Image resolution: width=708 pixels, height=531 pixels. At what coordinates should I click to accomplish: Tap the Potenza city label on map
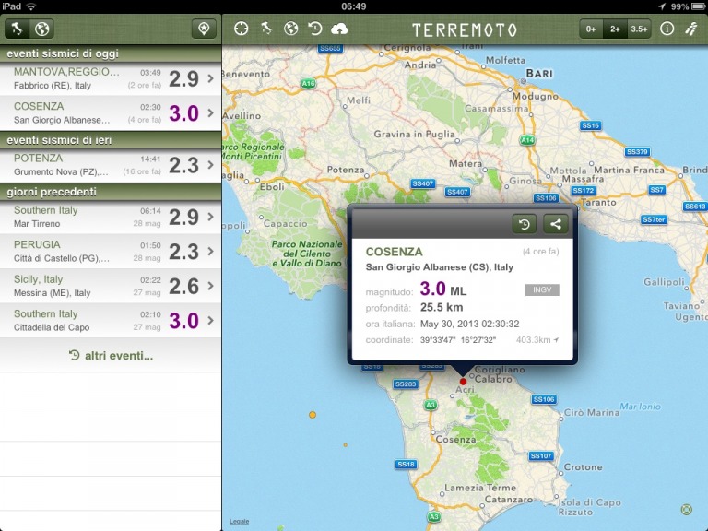click(x=346, y=170)
